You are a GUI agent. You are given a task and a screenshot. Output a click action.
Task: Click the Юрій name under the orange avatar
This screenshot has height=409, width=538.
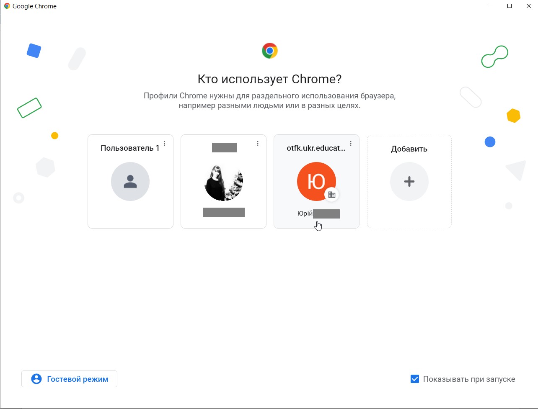coord(305,214)
